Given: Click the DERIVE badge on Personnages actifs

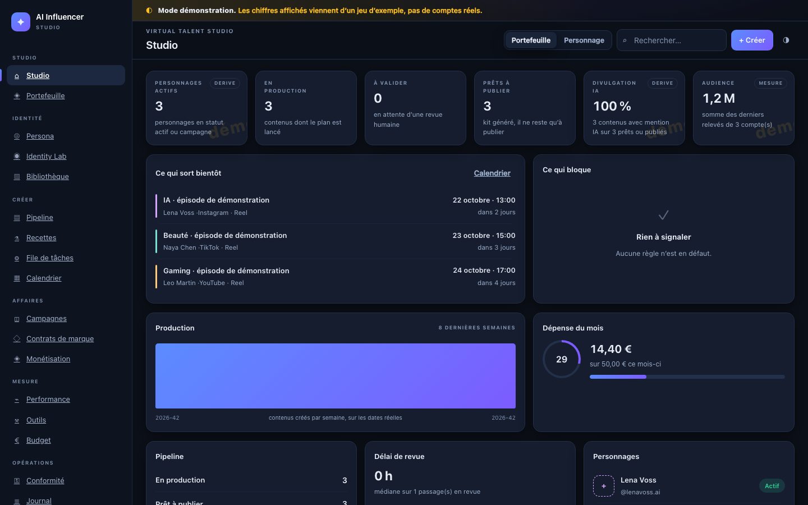Looking at the screenshot, I should pyautogui.click(x=224, y=83).
